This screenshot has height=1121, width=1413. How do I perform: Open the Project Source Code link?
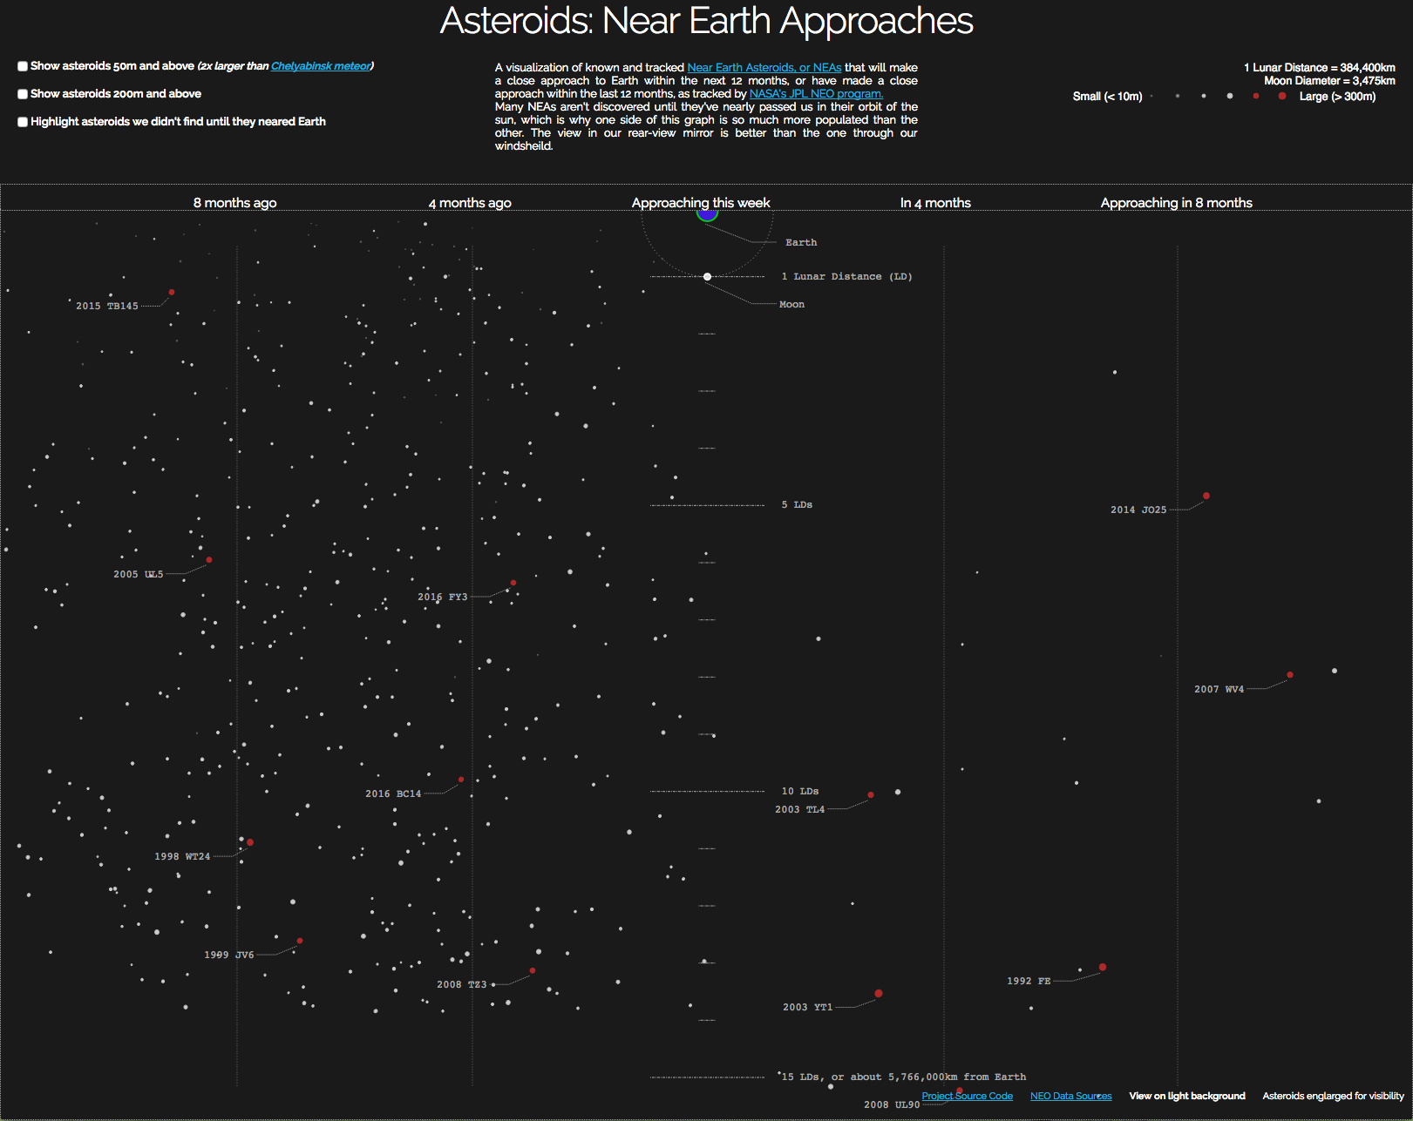pos(967,1096)
